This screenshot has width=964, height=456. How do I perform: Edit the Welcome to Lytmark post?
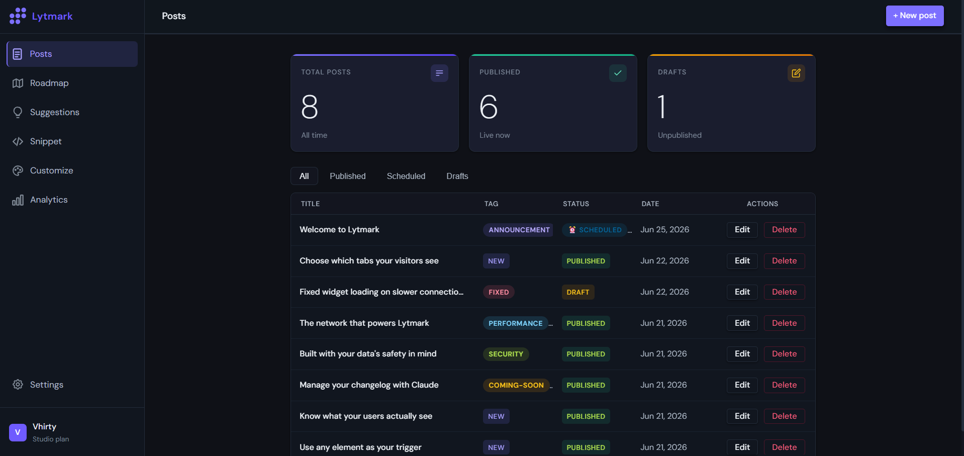[742, 230]
